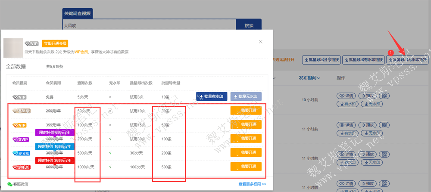
Task: Open the 查看更多权限 >> link
Action: 252,184
